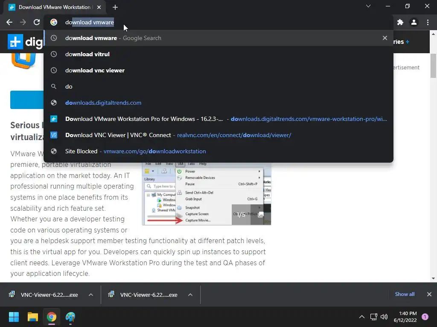This screenshot has height=327, width=437.
Task: Click 'Show all' downloads link
Action: [405, 294]
